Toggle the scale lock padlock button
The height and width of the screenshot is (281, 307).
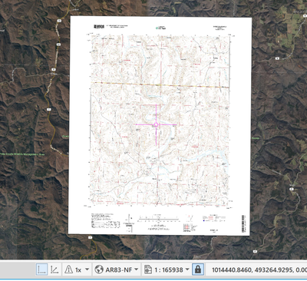pos(198,269)
